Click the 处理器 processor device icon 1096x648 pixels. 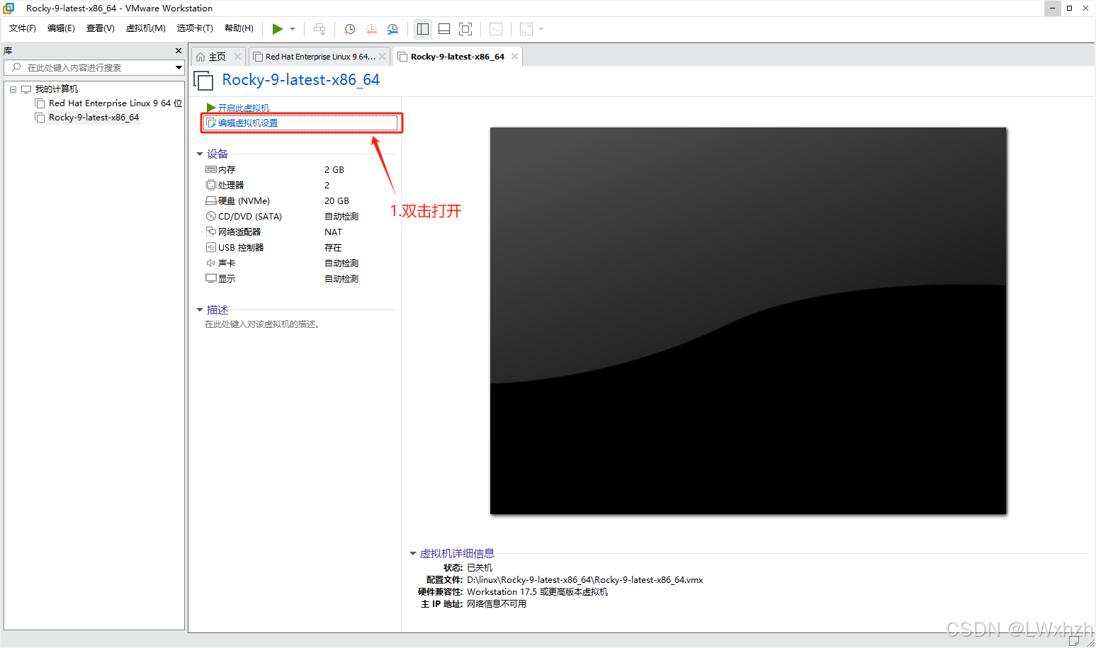(210, 185)
